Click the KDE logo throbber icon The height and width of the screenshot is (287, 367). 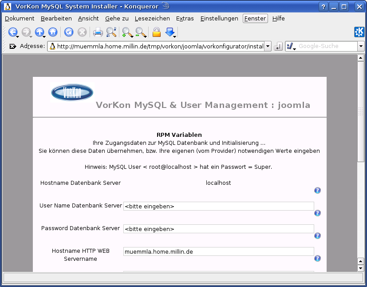[x=359, y=32]
